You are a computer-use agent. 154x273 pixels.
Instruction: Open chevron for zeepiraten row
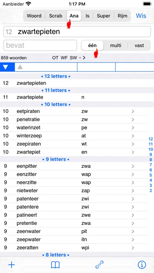[x=133, y=144]
